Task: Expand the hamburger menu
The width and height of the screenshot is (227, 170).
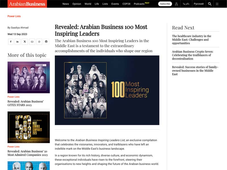Action: 217,4
